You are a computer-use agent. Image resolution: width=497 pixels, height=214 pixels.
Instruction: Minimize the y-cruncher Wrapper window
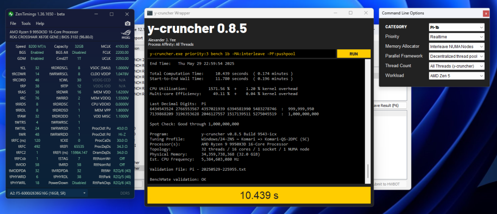pos(335,13)
